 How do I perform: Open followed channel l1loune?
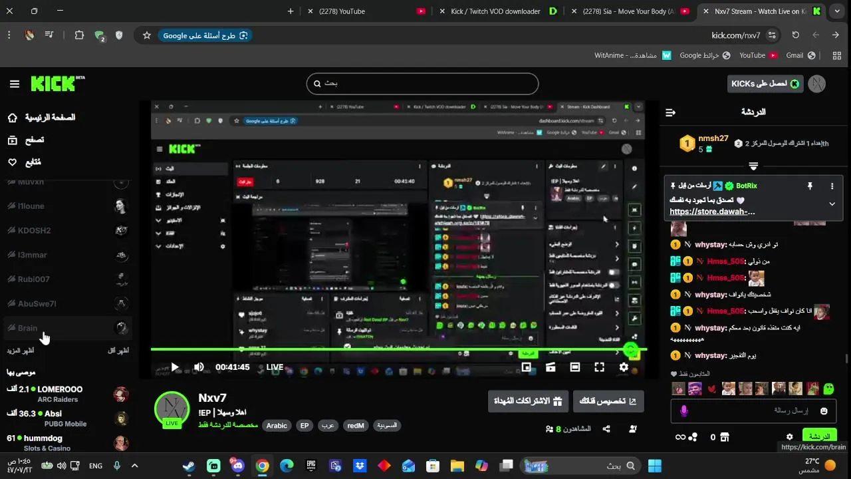66,206
